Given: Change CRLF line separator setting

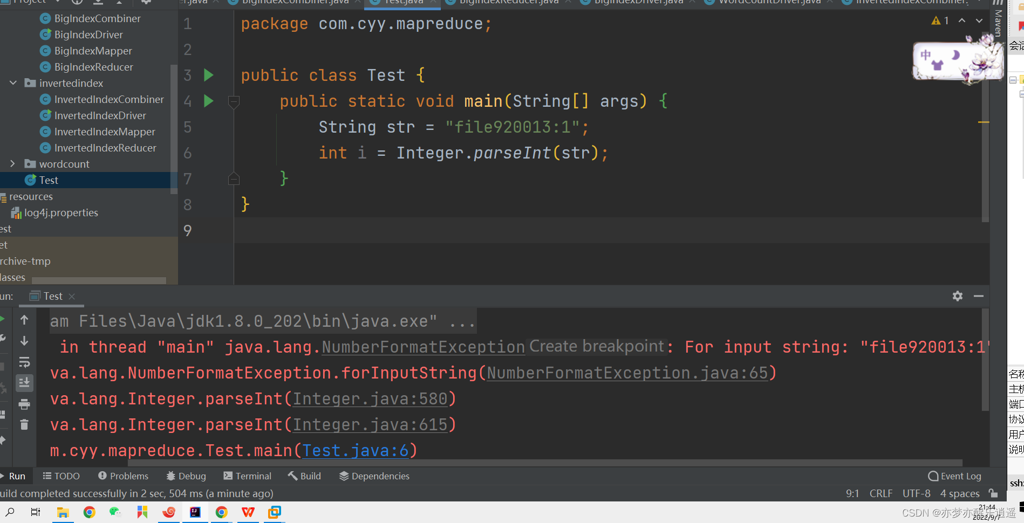Looking at the screenshot, I should coord(881,493).
